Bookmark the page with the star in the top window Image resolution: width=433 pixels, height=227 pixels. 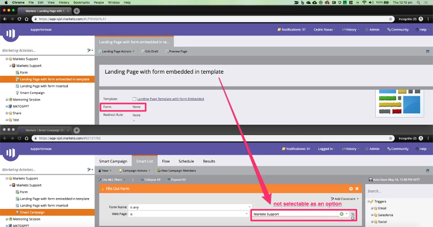[390, 19]
